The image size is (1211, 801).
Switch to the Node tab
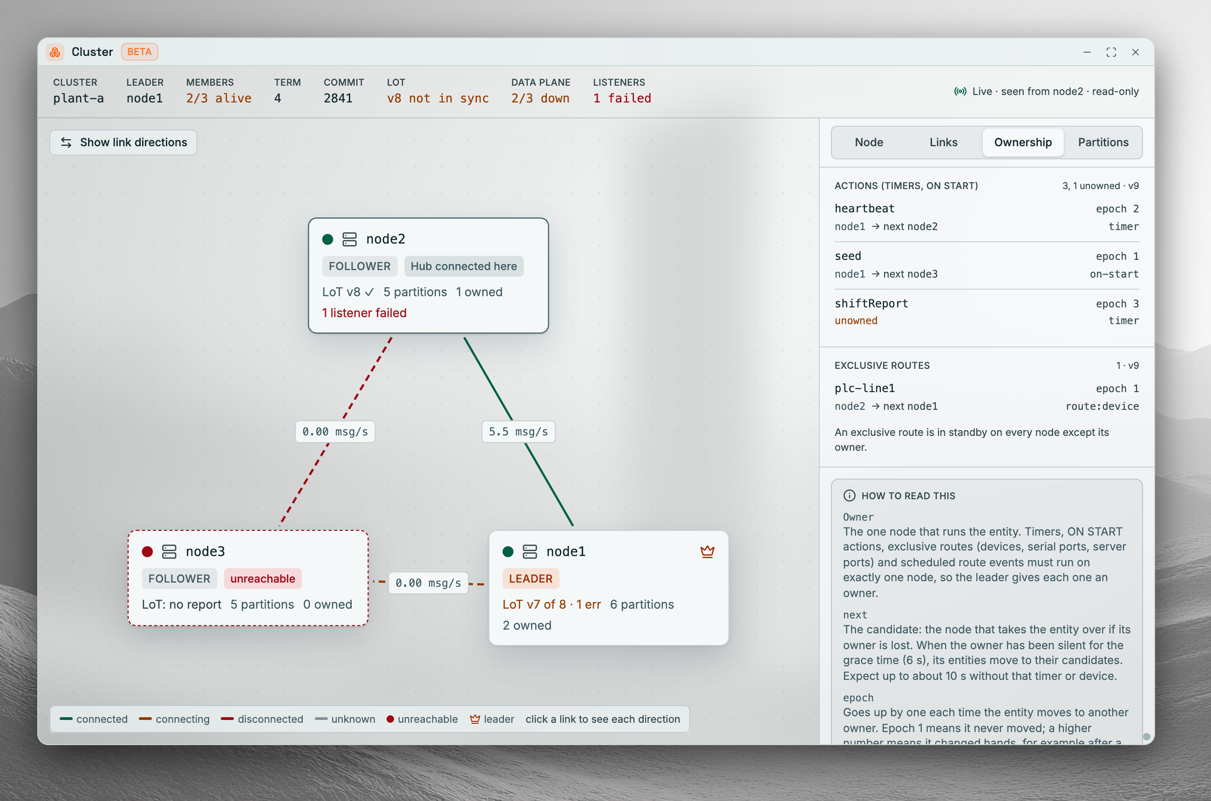(869, 143)
